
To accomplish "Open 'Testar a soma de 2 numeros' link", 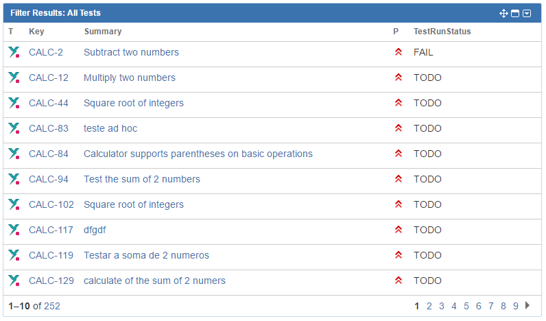I will [146, 255].
